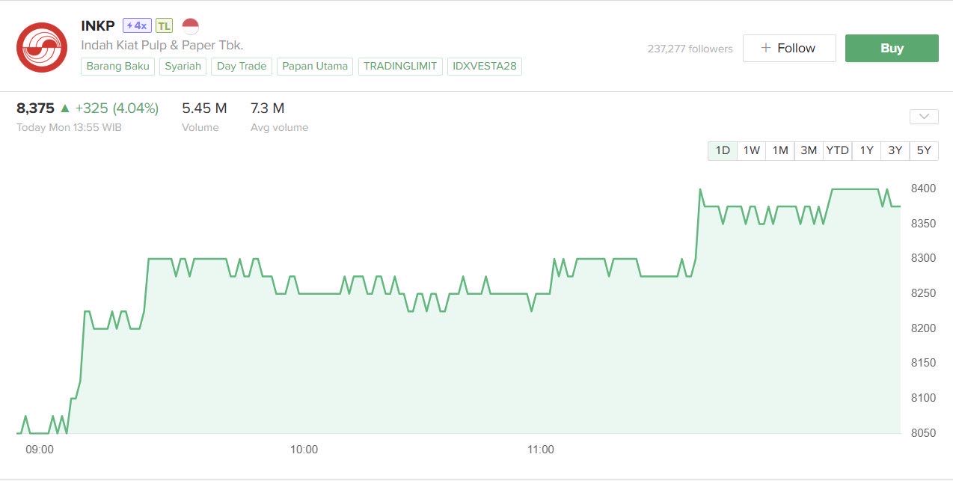This screenshot has height=481, width=953.
Task: Switch chart to 1Y range
Action: coord(866,150)
